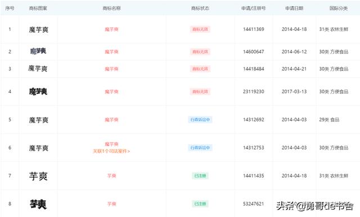Click the trademark image for registration 14312692
Screen dimensions: 360x217
tap(39, 120)
